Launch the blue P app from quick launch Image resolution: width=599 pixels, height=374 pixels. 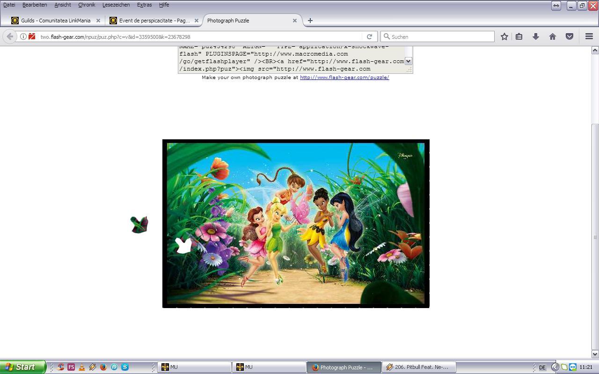point(114,367)
